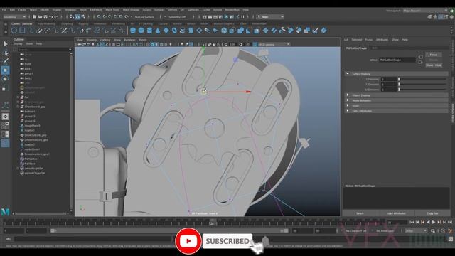Activate the Scale tool in the toolbox
Viewport: 455px width, 256px height.
coord(5,89)
